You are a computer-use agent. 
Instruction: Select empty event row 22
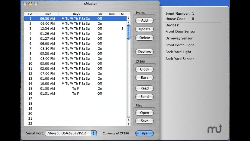point(75,123)
